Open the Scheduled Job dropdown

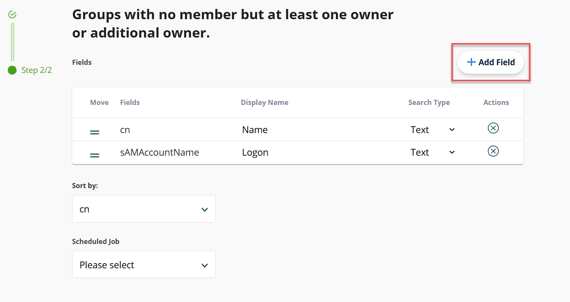tap(144, 264)
